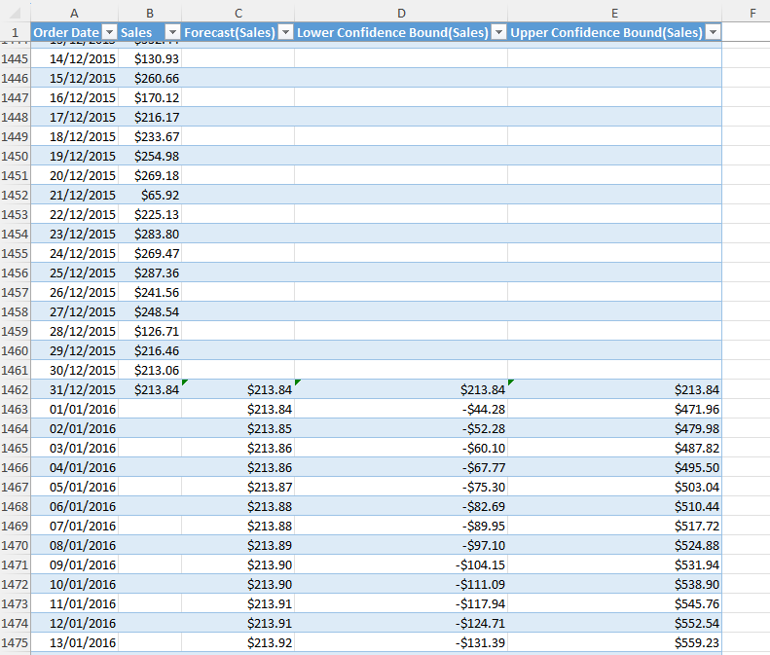
Task: Open the Order Date filter dropdown
Action: (x=109, y=32)
